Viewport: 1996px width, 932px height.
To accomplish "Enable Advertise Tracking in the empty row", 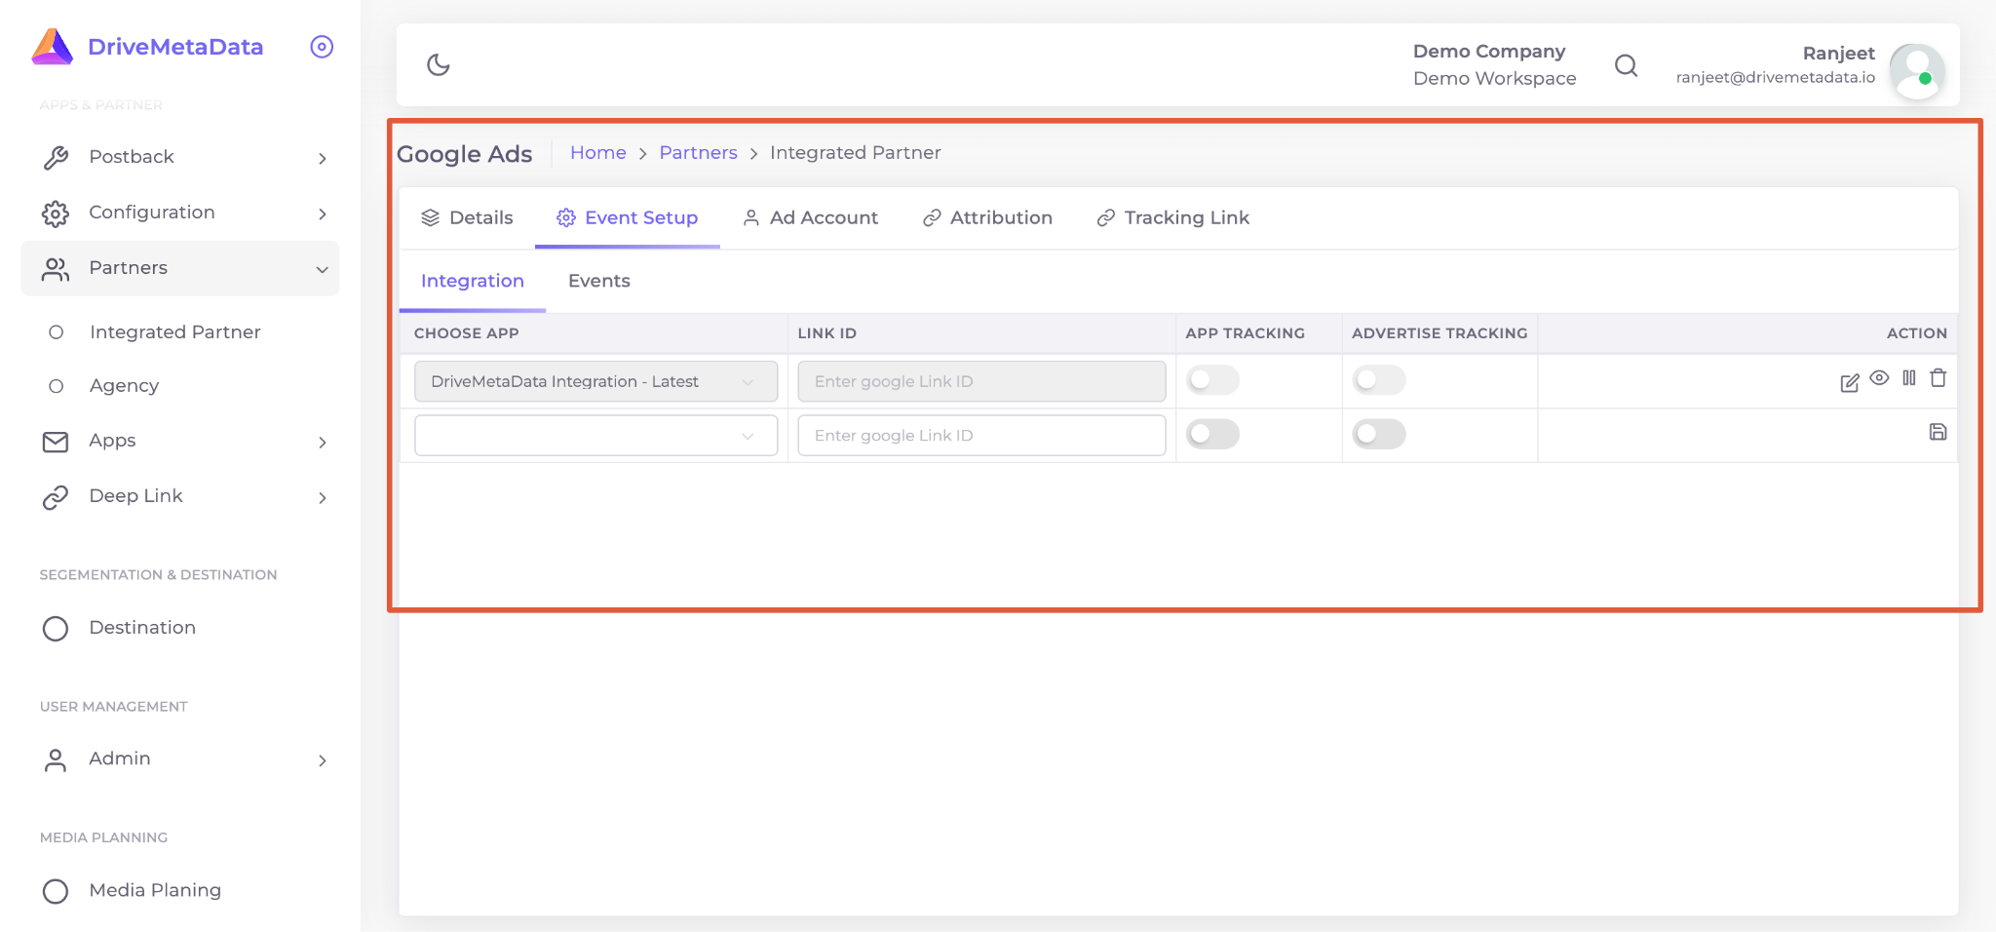I will (x=1379, y=434).
